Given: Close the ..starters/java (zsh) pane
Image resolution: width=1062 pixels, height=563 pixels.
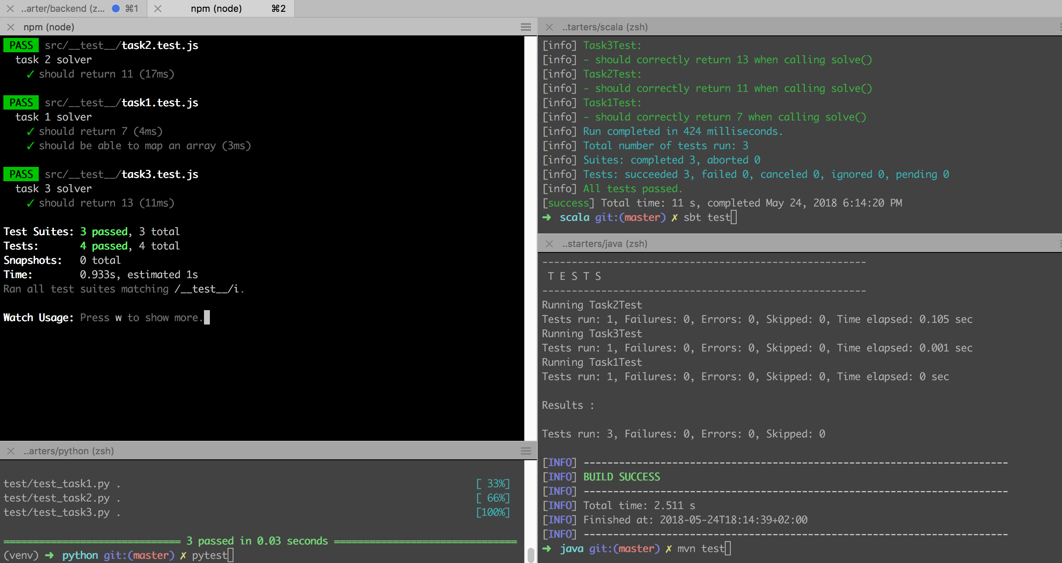Looking at the screenshot, I should point(549,244).
